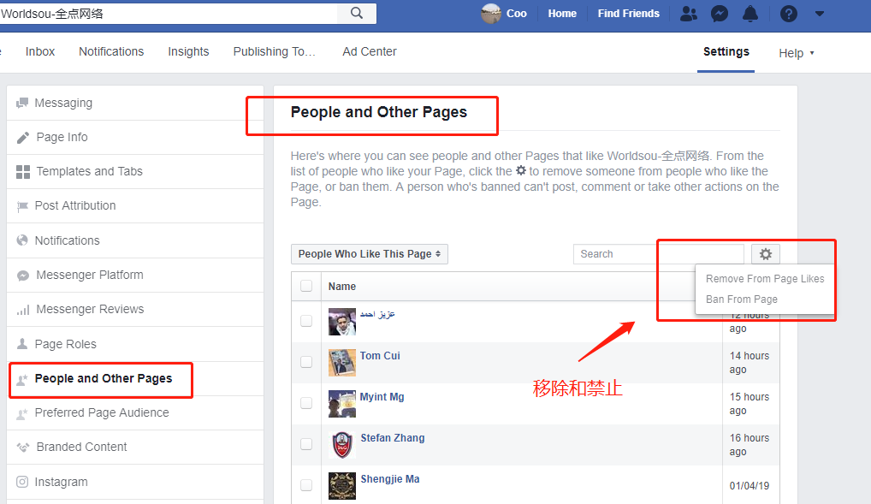Open Branded Content settings
The width and height of the screenshot is (871, 504).
click(x=135, y=448)
